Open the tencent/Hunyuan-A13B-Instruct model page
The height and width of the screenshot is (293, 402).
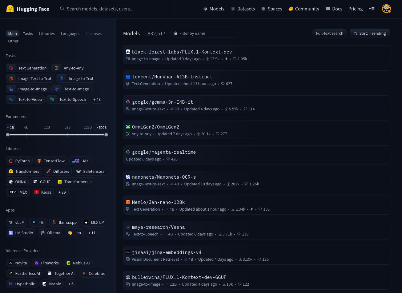pos(172,77)
